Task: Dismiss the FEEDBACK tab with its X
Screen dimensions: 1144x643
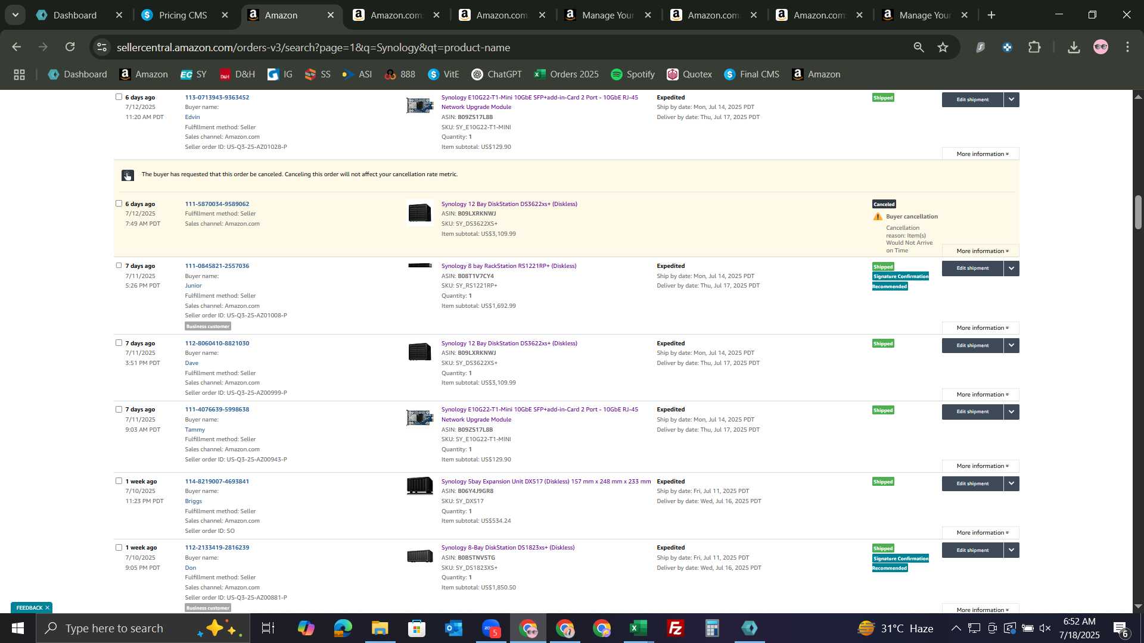Action: 47,607
